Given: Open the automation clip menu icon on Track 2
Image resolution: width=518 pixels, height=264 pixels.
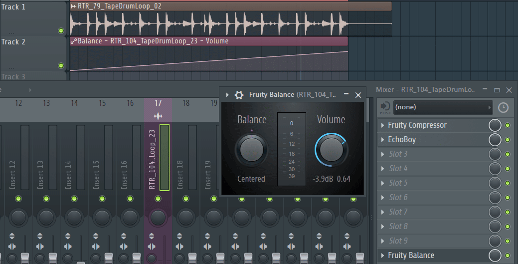Looking at the screenshot, I should 74,41.
